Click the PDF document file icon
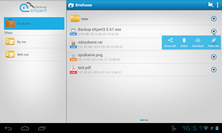The image size is (222, 133). click(x=73, y=70)
